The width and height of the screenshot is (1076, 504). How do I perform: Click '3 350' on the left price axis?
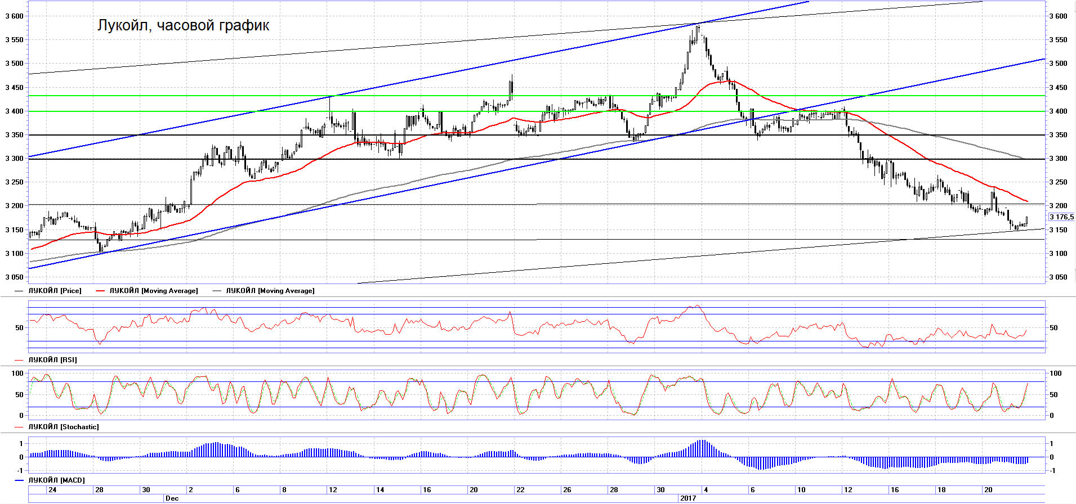point(14,135)
